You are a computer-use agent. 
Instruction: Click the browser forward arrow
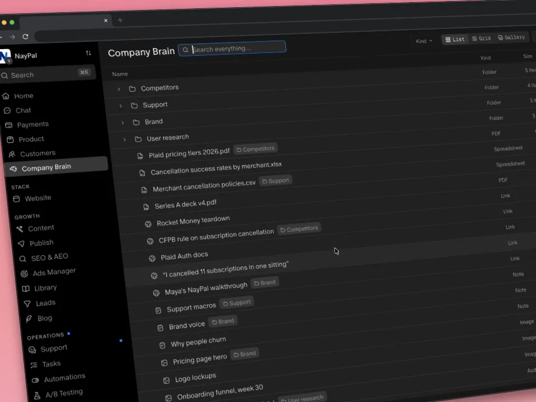[12, 37]
